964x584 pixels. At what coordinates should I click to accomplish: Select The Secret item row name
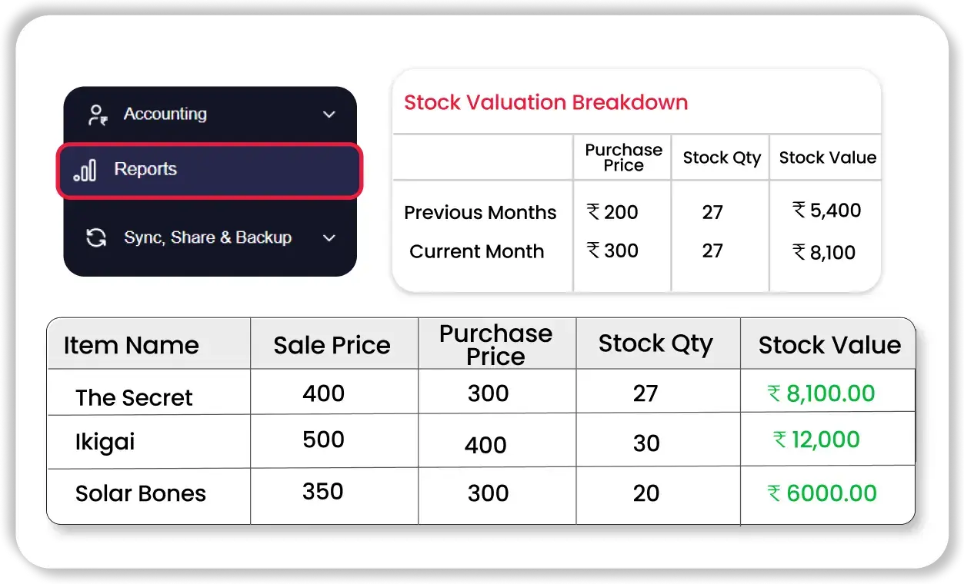[x=134, y=397]
